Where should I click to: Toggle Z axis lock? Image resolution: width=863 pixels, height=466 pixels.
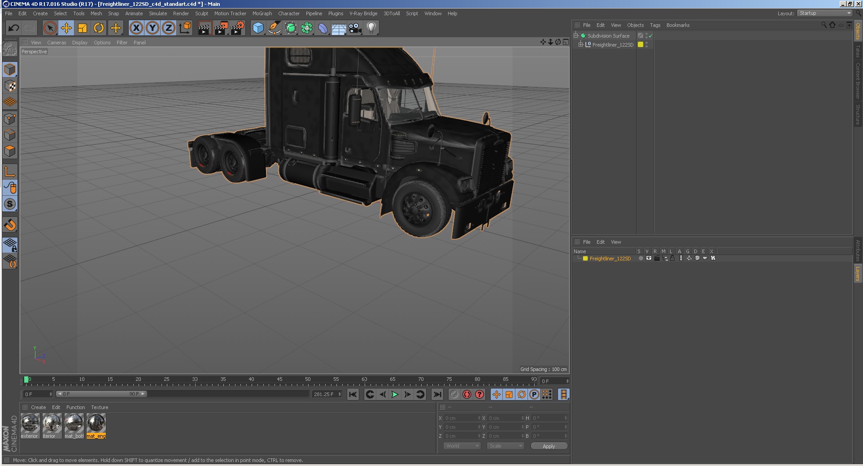[169, 28]
